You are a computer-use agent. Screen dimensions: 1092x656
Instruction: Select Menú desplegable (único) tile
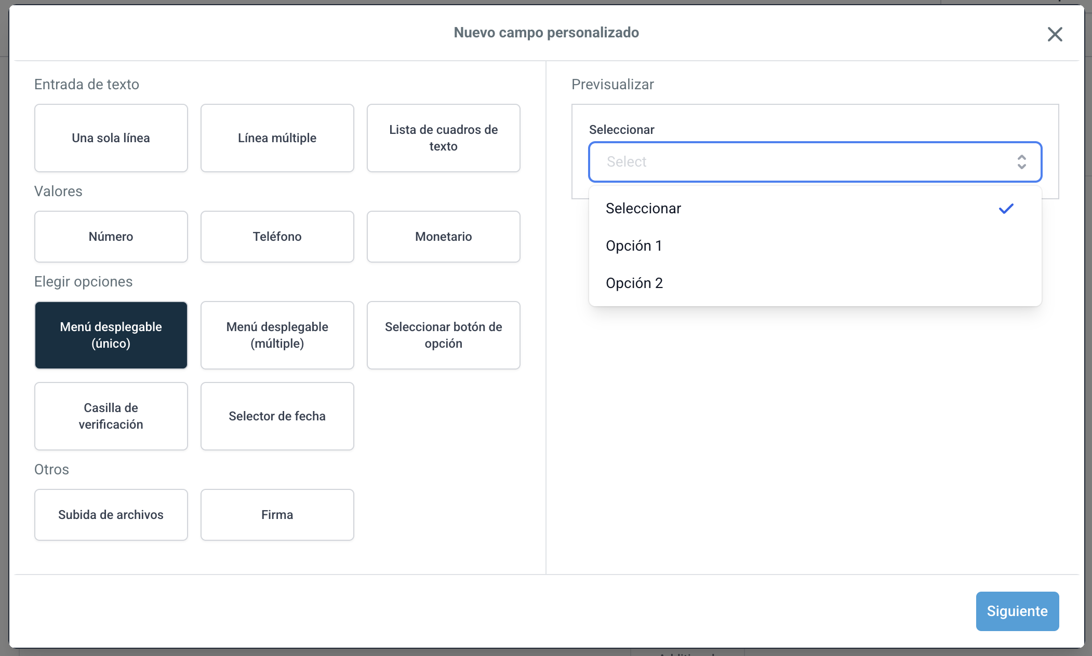pos(111,335)
